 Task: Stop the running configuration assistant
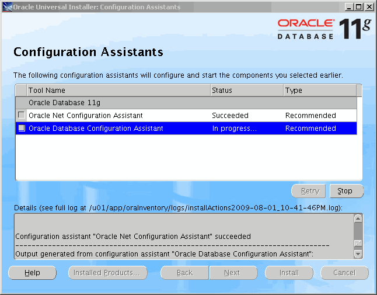point(345,191)
